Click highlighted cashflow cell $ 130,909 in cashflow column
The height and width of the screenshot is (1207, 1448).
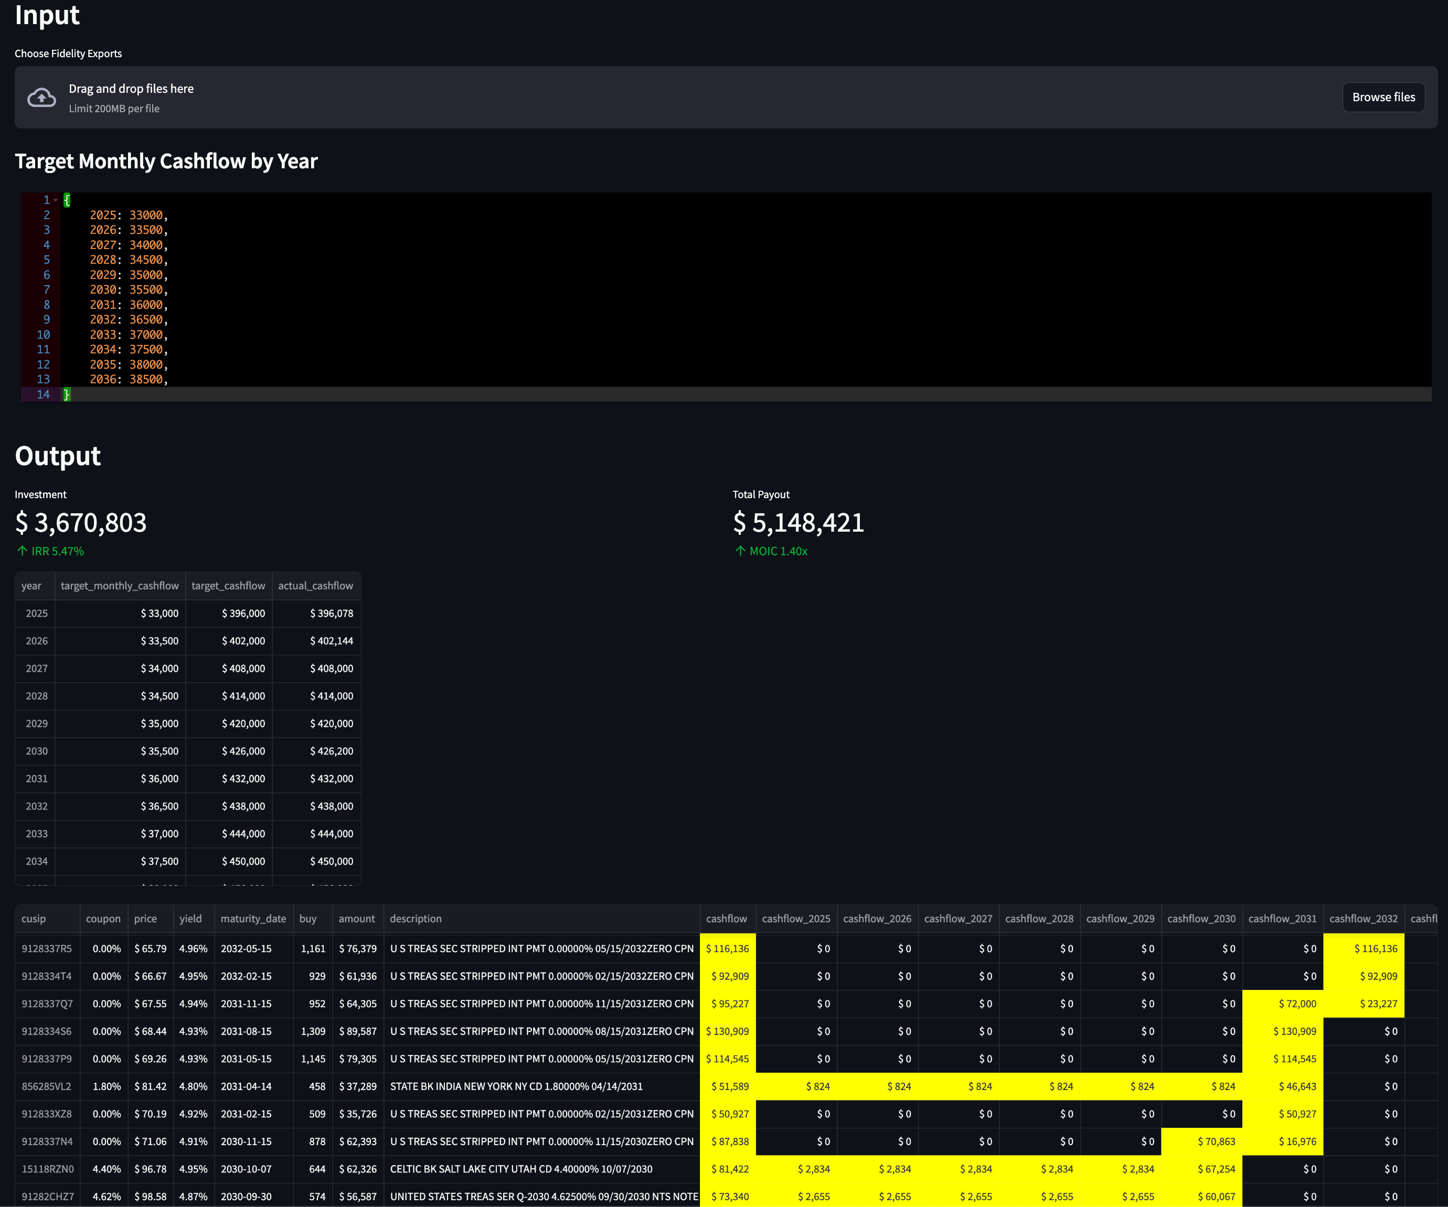728,1031
